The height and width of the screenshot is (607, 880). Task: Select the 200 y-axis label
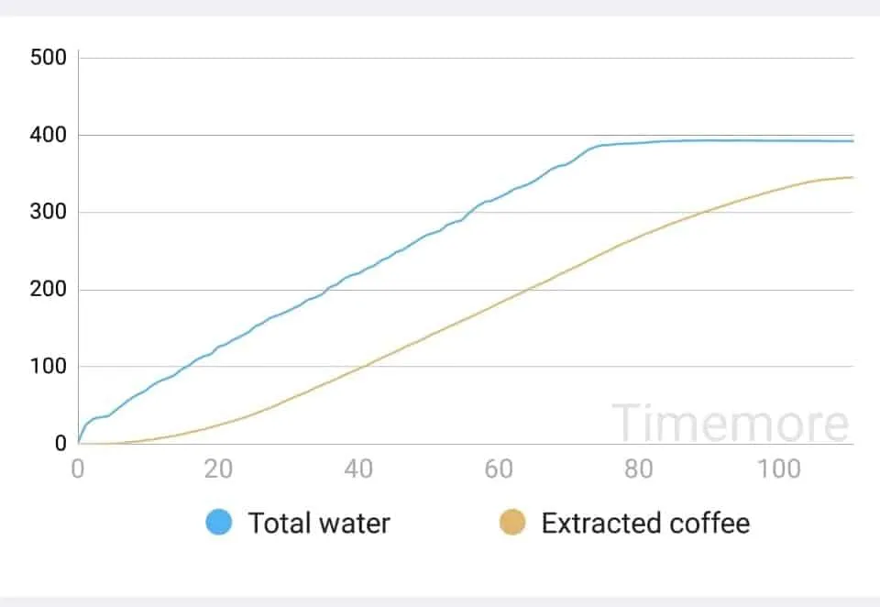pos(49,290)
